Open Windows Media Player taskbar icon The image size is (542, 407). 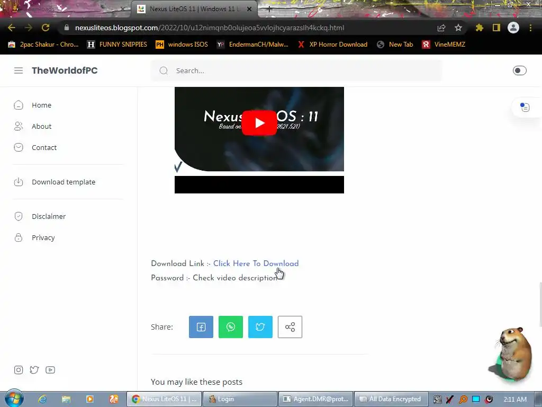pyautogui.click(x=90, y=399)
